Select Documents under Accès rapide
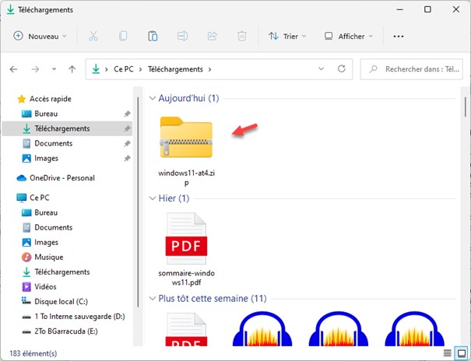 [x=53, y=143]
